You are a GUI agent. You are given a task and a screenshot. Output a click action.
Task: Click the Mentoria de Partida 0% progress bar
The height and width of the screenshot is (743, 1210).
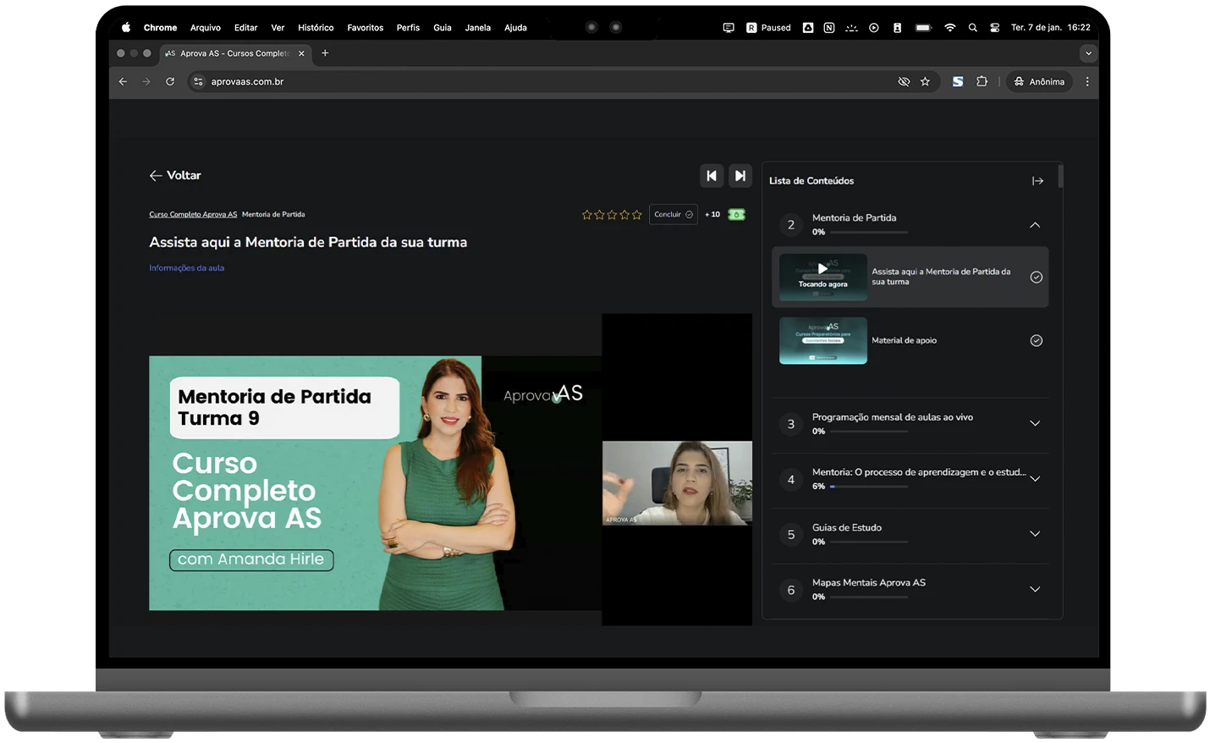point(869,232)
